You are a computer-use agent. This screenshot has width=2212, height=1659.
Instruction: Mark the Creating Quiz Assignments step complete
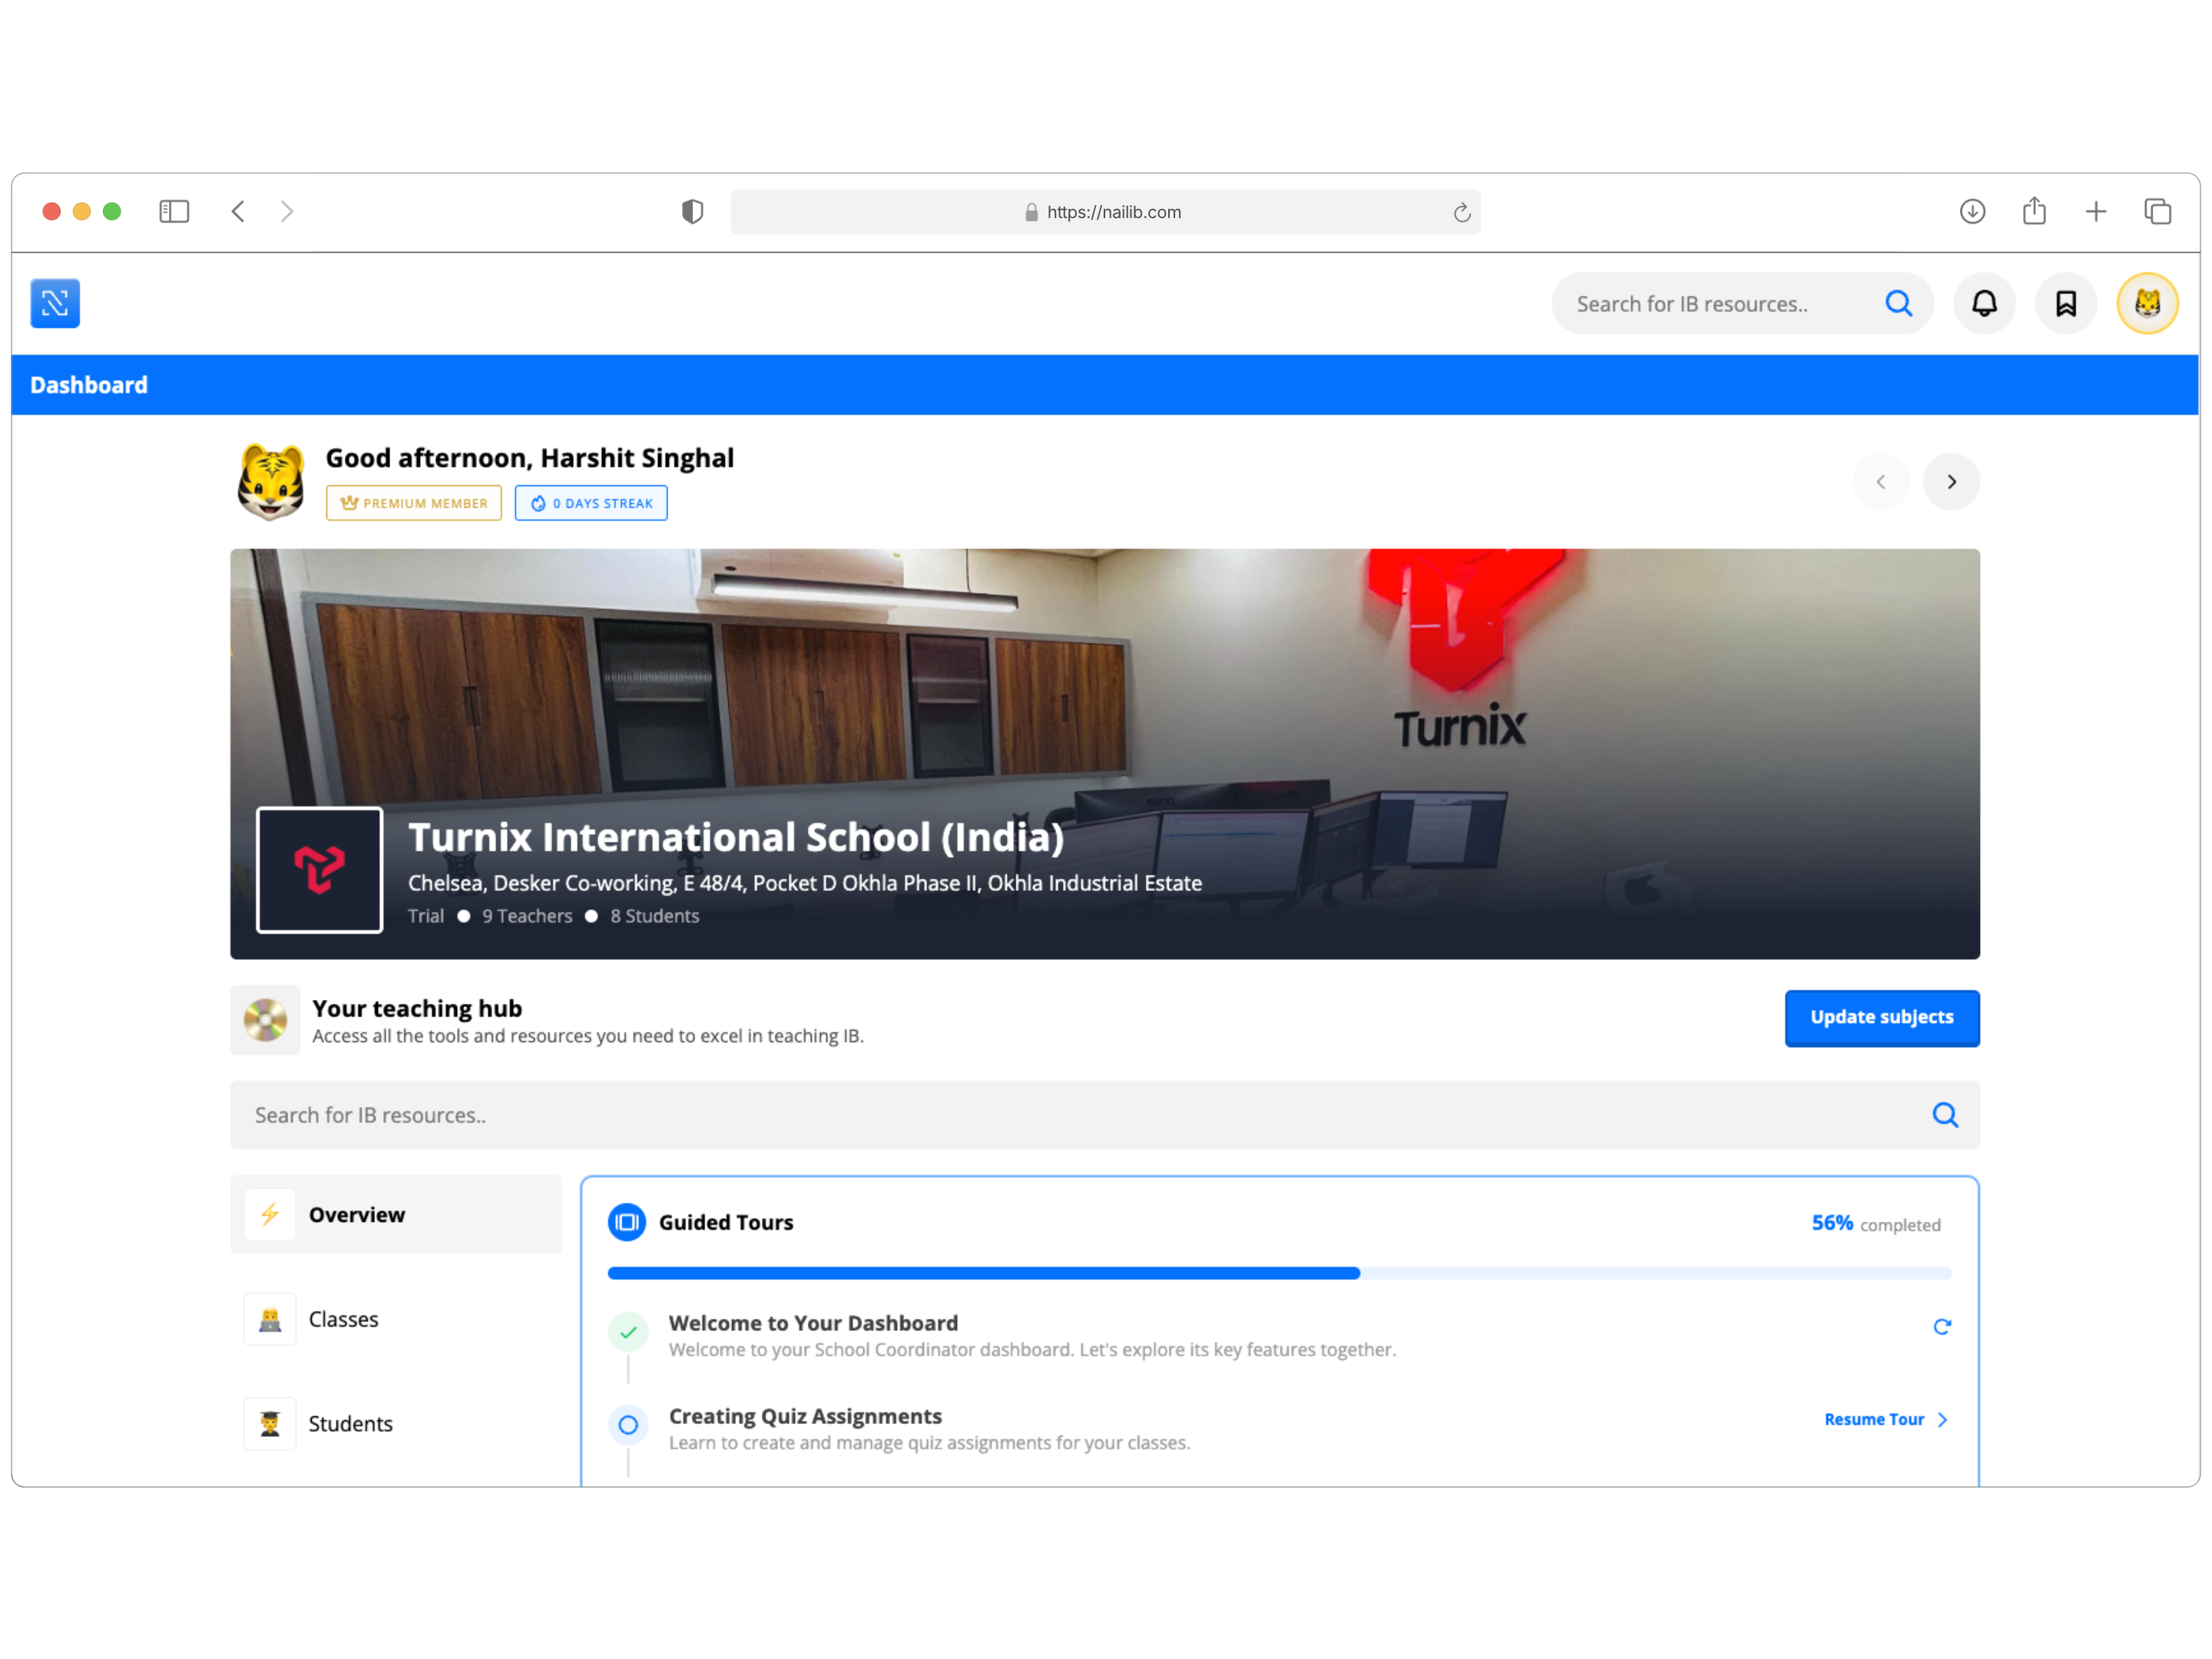(x=628, y=1424)
